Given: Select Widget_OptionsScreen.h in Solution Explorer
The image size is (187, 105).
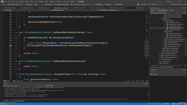Looking at the screenshot, I should coord(173,46).
